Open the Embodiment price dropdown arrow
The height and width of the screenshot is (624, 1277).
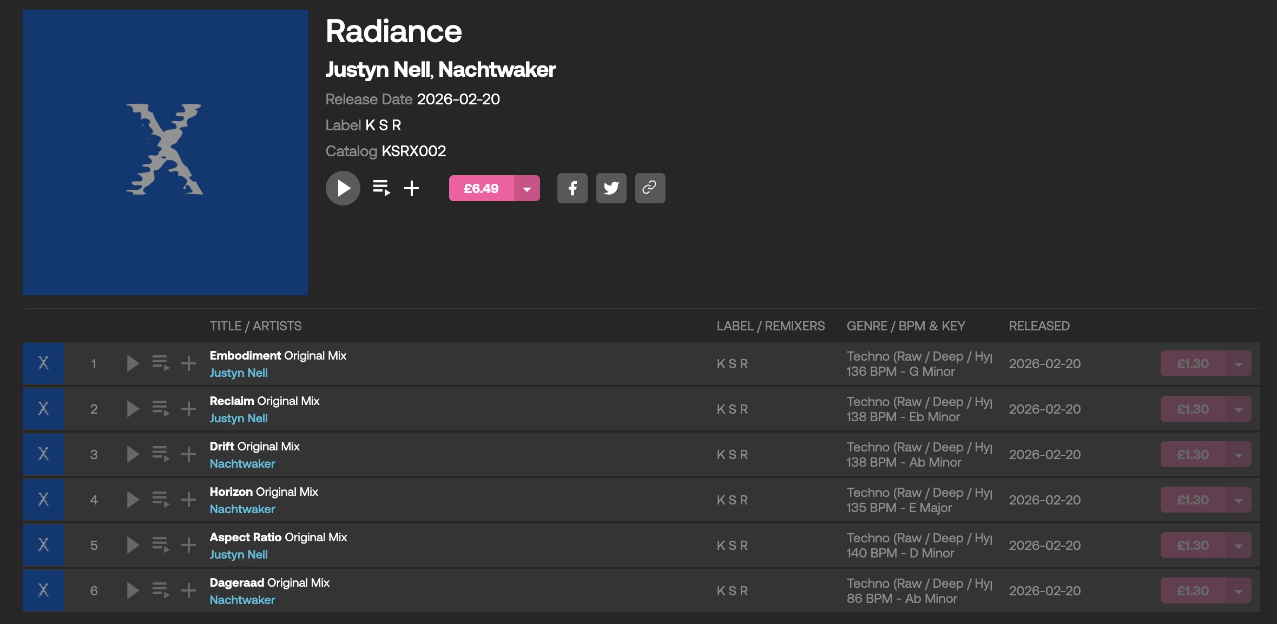(1238, 363)
